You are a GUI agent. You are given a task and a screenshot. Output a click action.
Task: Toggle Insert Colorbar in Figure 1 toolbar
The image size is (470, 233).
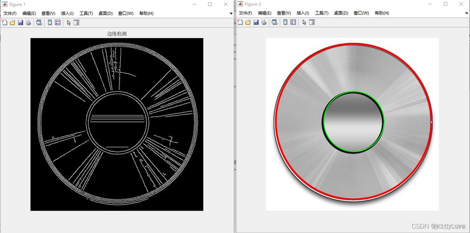(50, 22)
